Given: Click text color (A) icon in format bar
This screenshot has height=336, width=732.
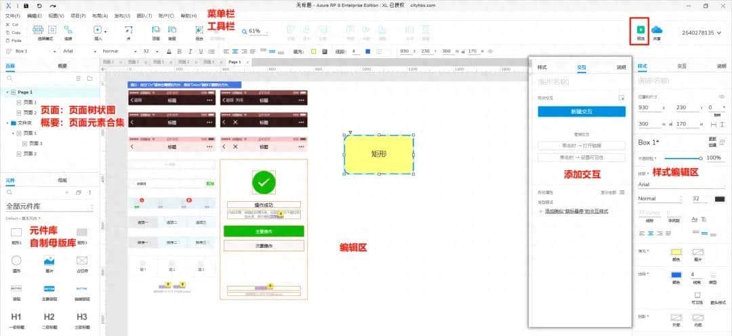Looking at the screenshot, I should click(x=169, y=51).
